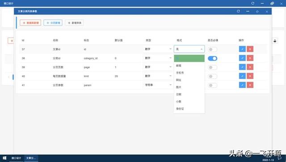This screenshot has width=286, height=162.
Task: Choose 网址 from the format list
Action: pyautogui.click(x=189, y=80)
